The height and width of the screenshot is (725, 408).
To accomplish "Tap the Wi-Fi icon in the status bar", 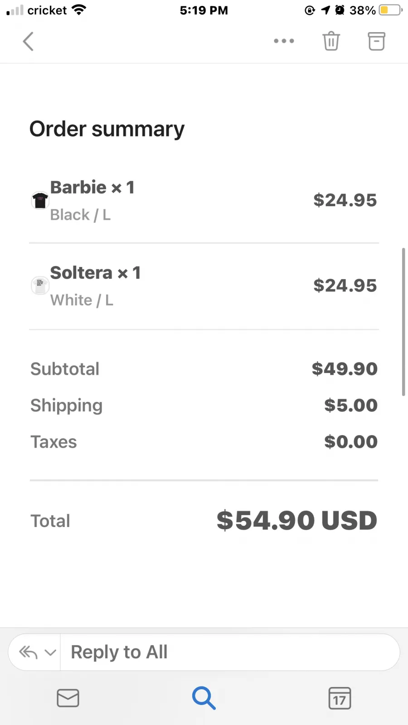I will [x=79, y=10].
